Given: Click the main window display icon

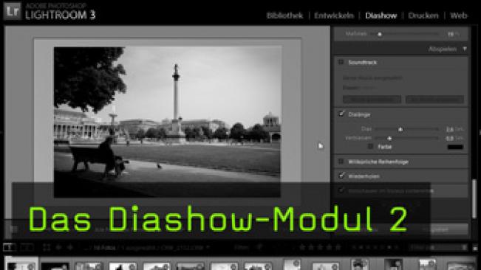Looking at the screenshot, I should pos(10,247).
